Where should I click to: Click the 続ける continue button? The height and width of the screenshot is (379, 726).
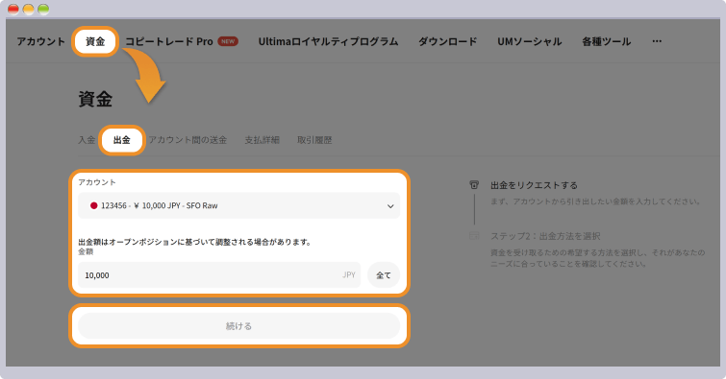tap(238, 326)
